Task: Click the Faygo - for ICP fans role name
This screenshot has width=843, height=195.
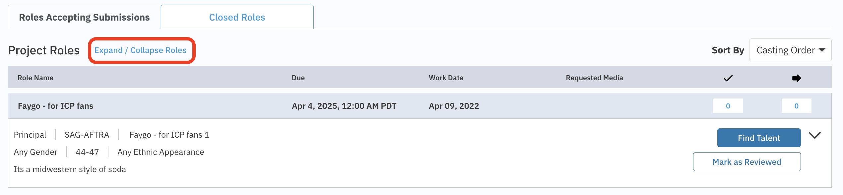Action: click(55, 106)
